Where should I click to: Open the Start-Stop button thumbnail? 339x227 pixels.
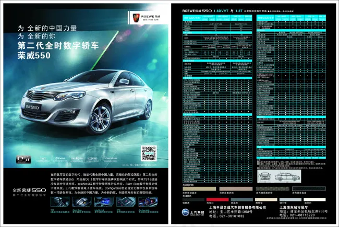click(82, 201)
